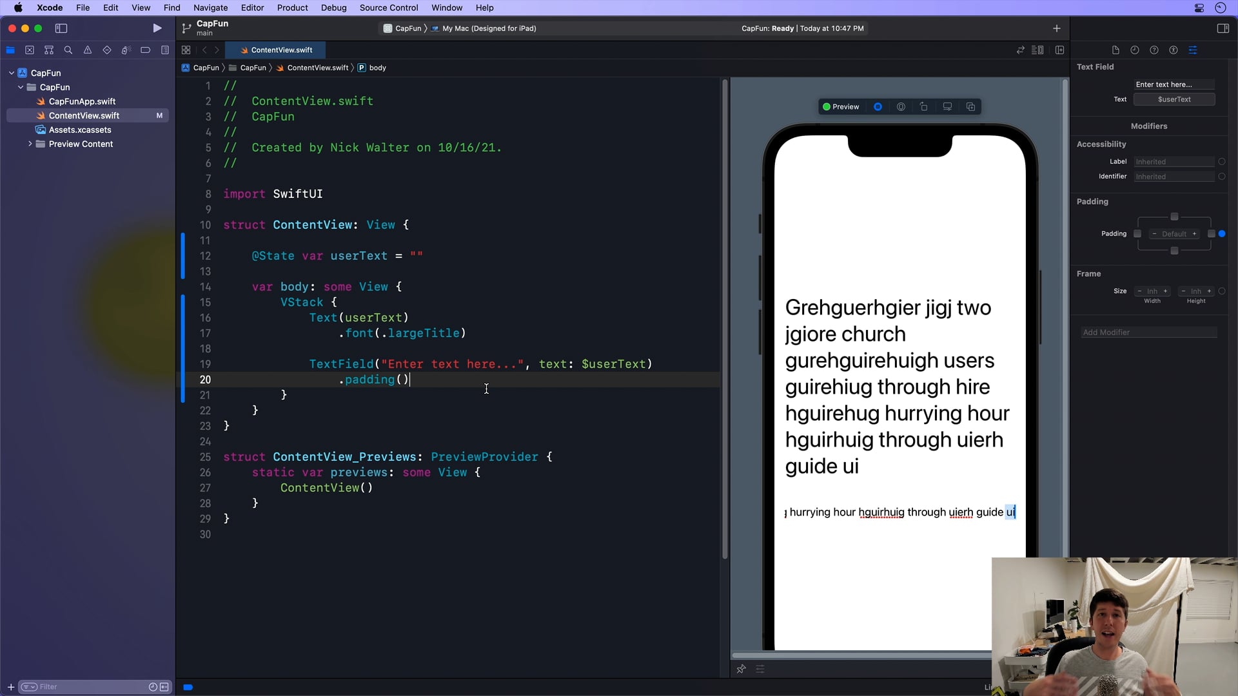Select the ContentView.swift editor tab
1238x696 pixels.
275,50
